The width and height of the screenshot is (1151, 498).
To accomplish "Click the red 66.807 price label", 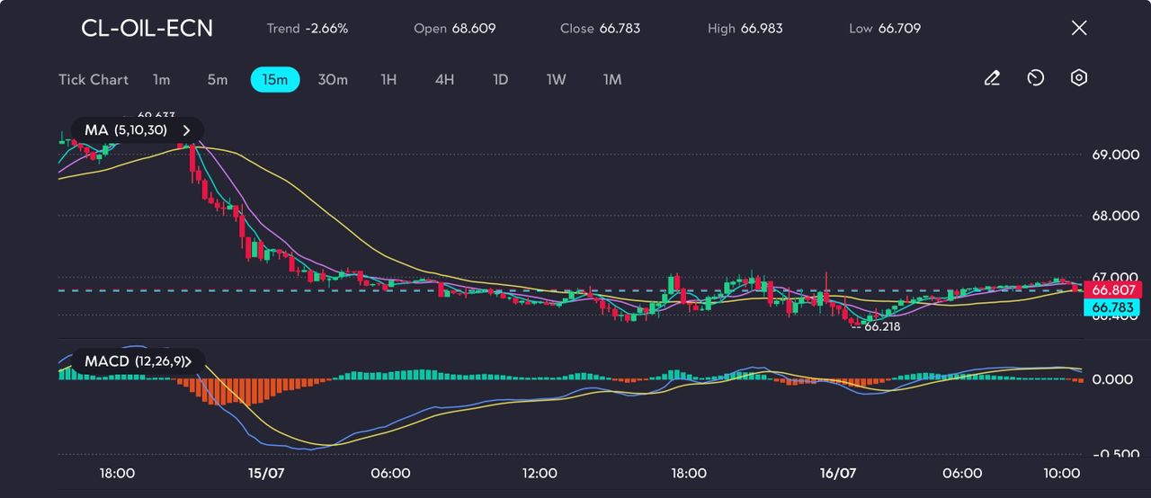I will click(1113, 289).
